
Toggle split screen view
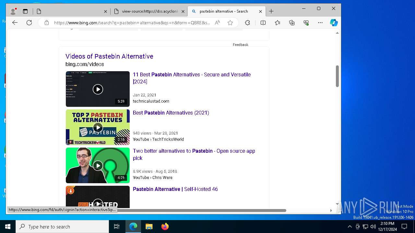[x=263, y=23]
